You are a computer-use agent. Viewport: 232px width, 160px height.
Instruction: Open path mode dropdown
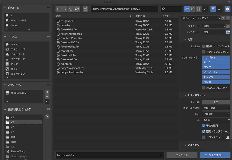(x=214, y=26)
